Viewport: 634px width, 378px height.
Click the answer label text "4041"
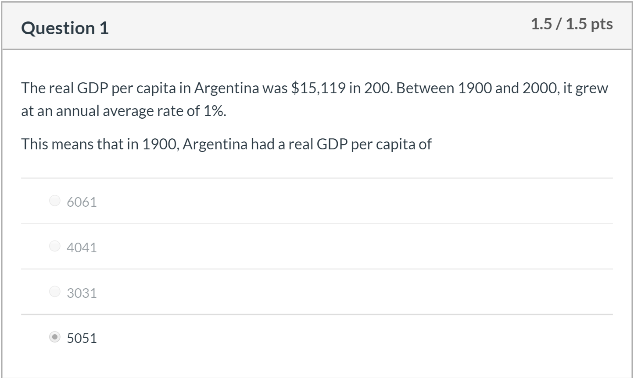81,247
